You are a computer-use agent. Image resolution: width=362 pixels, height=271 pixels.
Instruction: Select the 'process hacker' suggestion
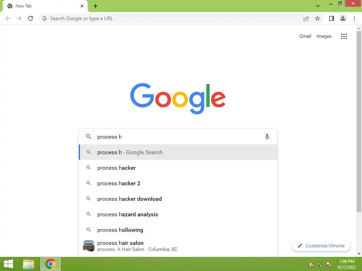click(178, 168)
